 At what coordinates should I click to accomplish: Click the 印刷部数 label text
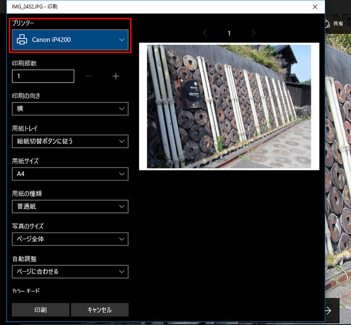pos(24,63)
